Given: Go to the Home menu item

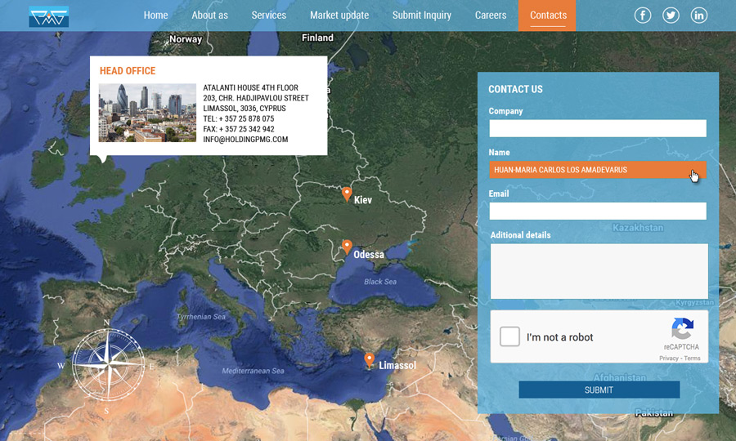Looking at the screenshot, I should [155, 16].
